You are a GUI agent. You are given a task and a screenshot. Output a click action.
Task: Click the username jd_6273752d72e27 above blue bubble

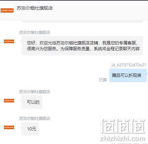pyautogui.click(x=129, y=65)
